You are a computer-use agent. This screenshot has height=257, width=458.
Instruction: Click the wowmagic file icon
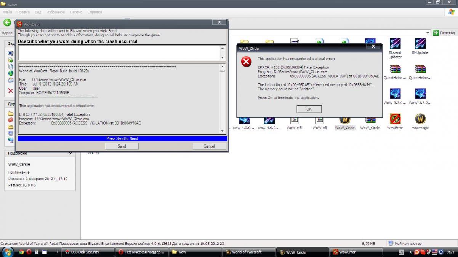(420, 119)
